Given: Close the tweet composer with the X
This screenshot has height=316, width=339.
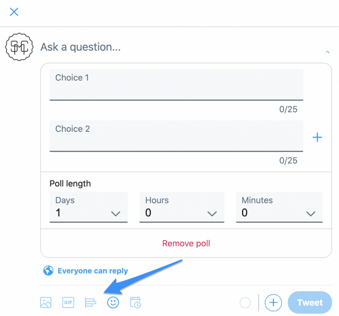Looking at the screenshot, I should pos(14,12).
